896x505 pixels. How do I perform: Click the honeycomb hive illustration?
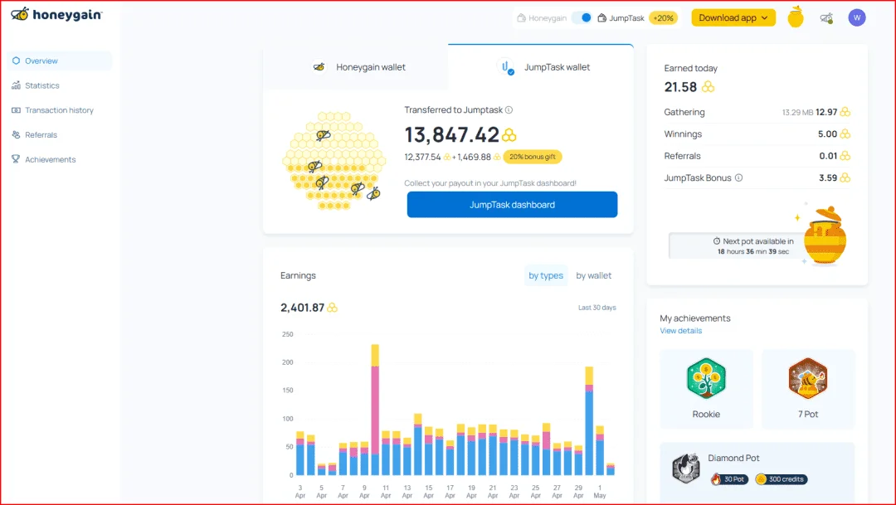(334, 161)
